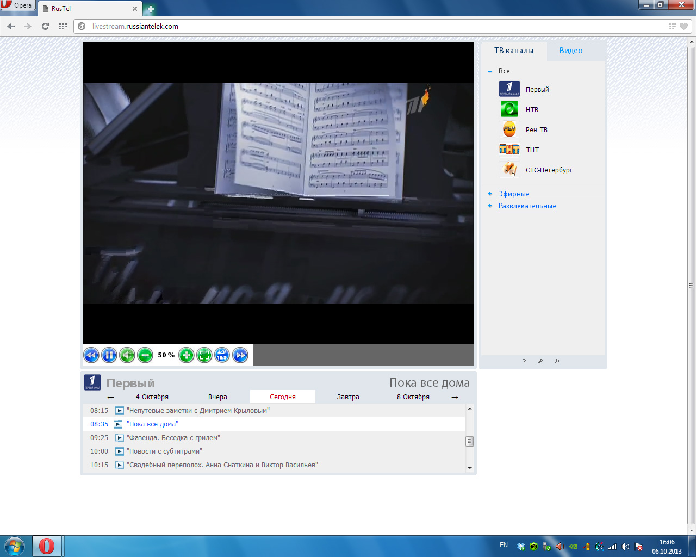
Task: Switch the player to fullscreen mode
Action: 204,355
